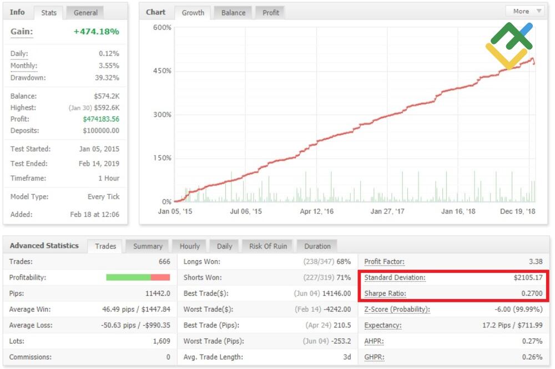Open the Hourly statistics tab
555x369 pixels.
tap(189, 246)
